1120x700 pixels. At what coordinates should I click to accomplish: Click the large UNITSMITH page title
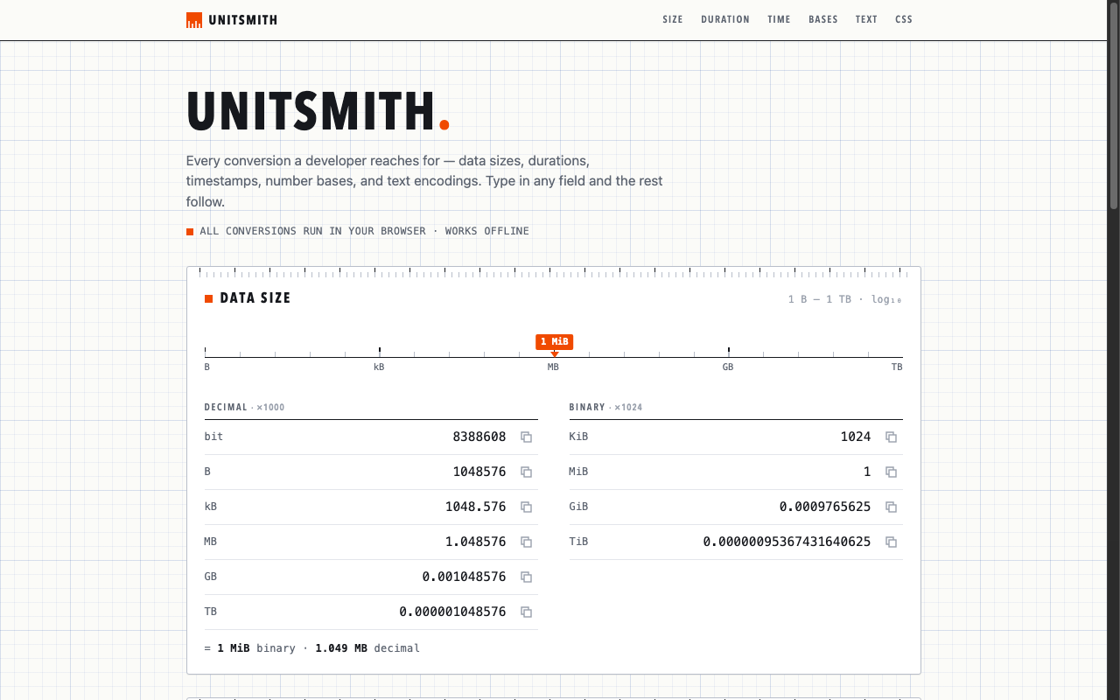[x=318, y=111]
